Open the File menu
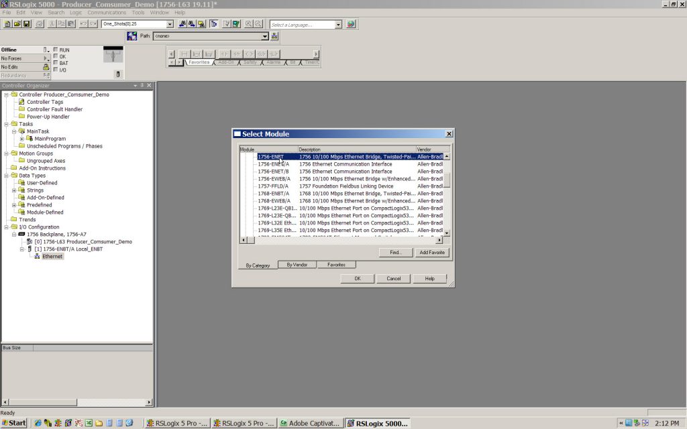This screenshot has height=429, width=687. [x=7, y=13]
